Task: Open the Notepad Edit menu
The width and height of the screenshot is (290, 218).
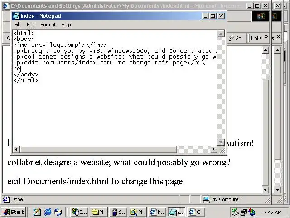Action: pos(31,25)
